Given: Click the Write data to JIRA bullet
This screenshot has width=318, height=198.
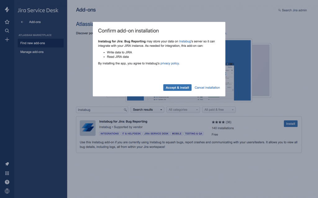Looking at the screenshot, I should coord(119,52).
